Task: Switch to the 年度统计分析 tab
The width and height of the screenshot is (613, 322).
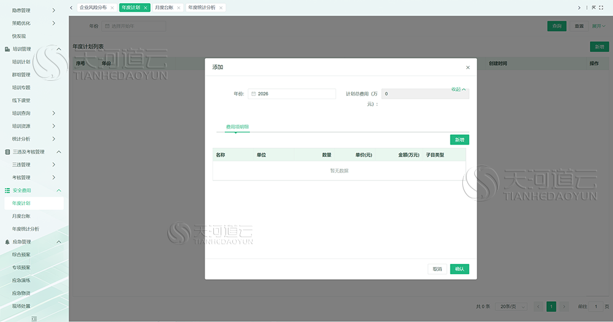Action: coord(202,7)
